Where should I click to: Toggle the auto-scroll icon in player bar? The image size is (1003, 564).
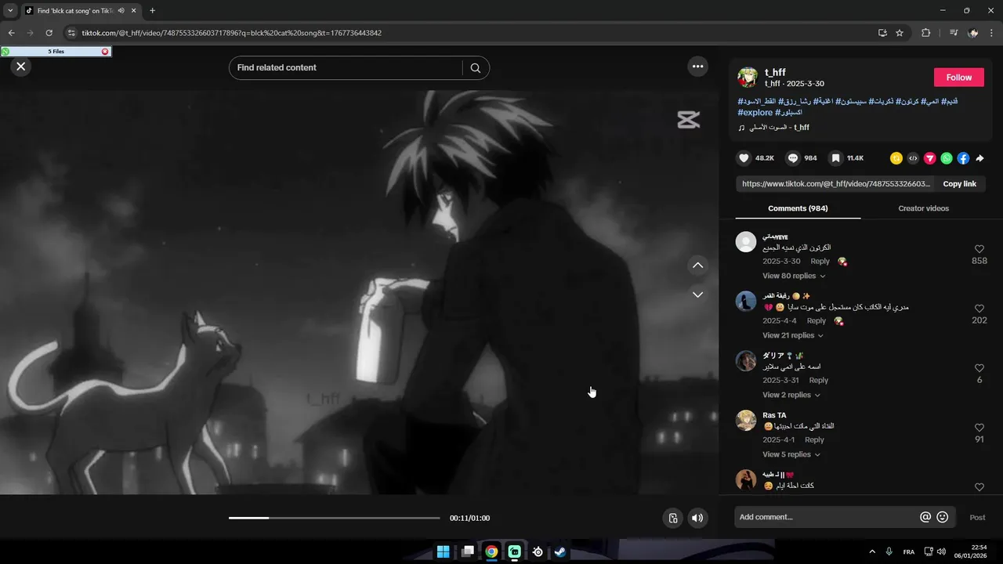click(672, 518)
